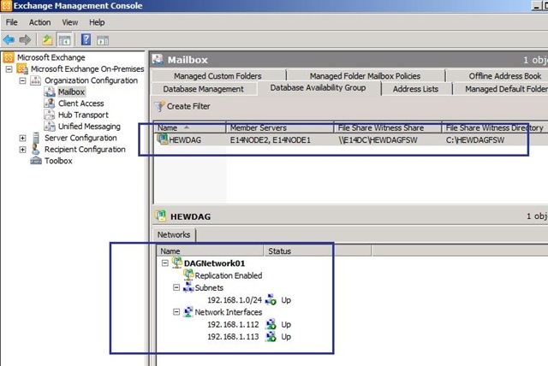Screen dimensions: 548x366
Task: Click the Mailbox node icon in tree
Action: (50, 91)
